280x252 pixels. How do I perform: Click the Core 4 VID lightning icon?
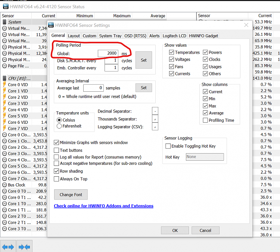[4, 110]
